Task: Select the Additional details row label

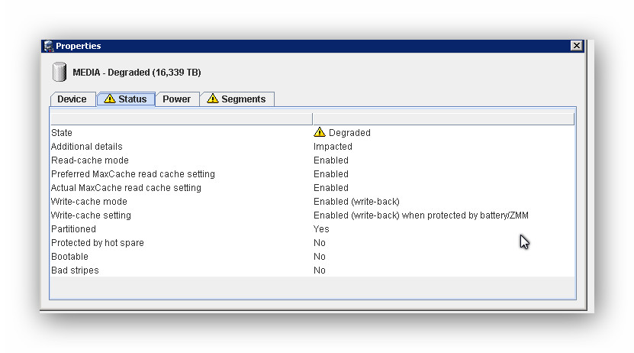Action: [x=86, y=147]
